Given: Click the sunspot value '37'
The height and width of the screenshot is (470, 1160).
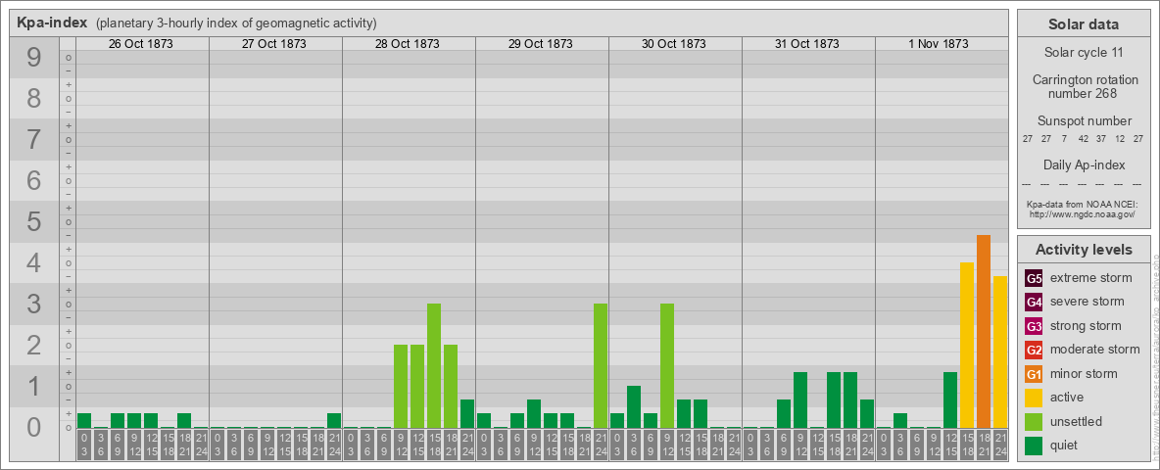Looking at the screenshot, I should click(1101, 139).
